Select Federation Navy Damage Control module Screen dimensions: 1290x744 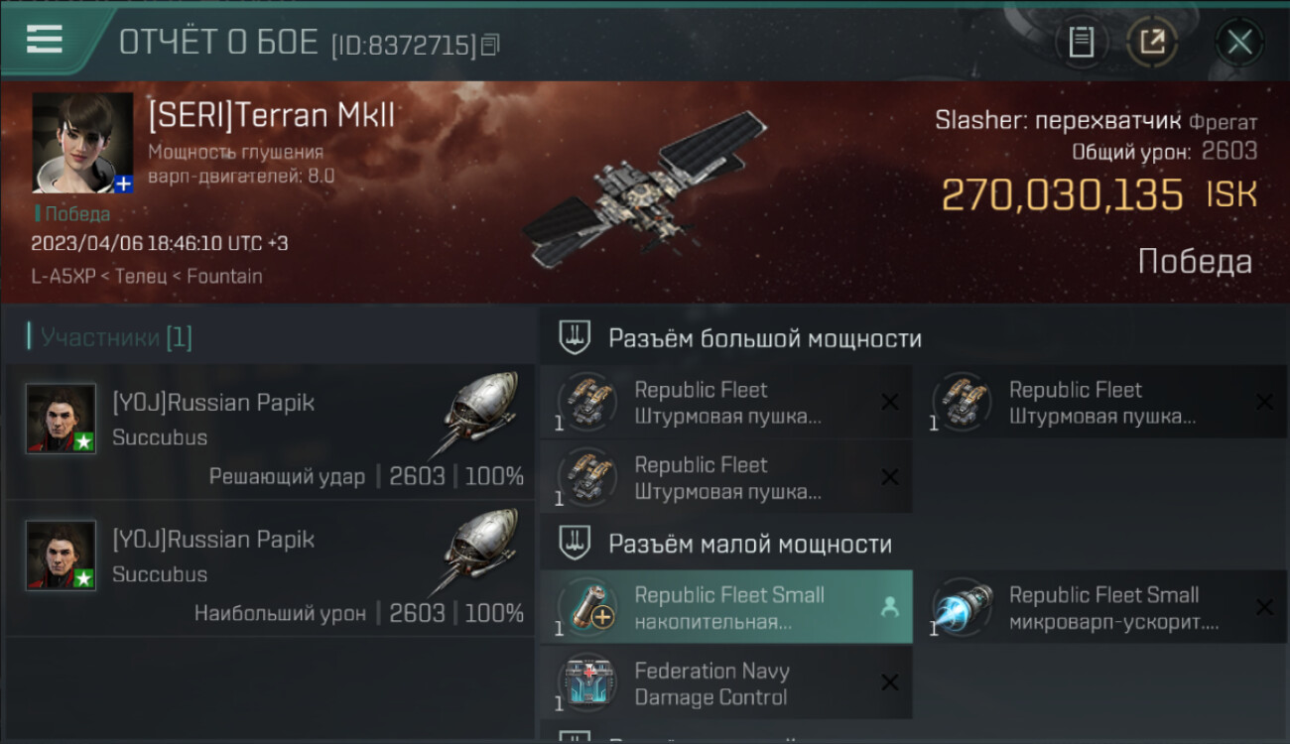click(726, 683)
